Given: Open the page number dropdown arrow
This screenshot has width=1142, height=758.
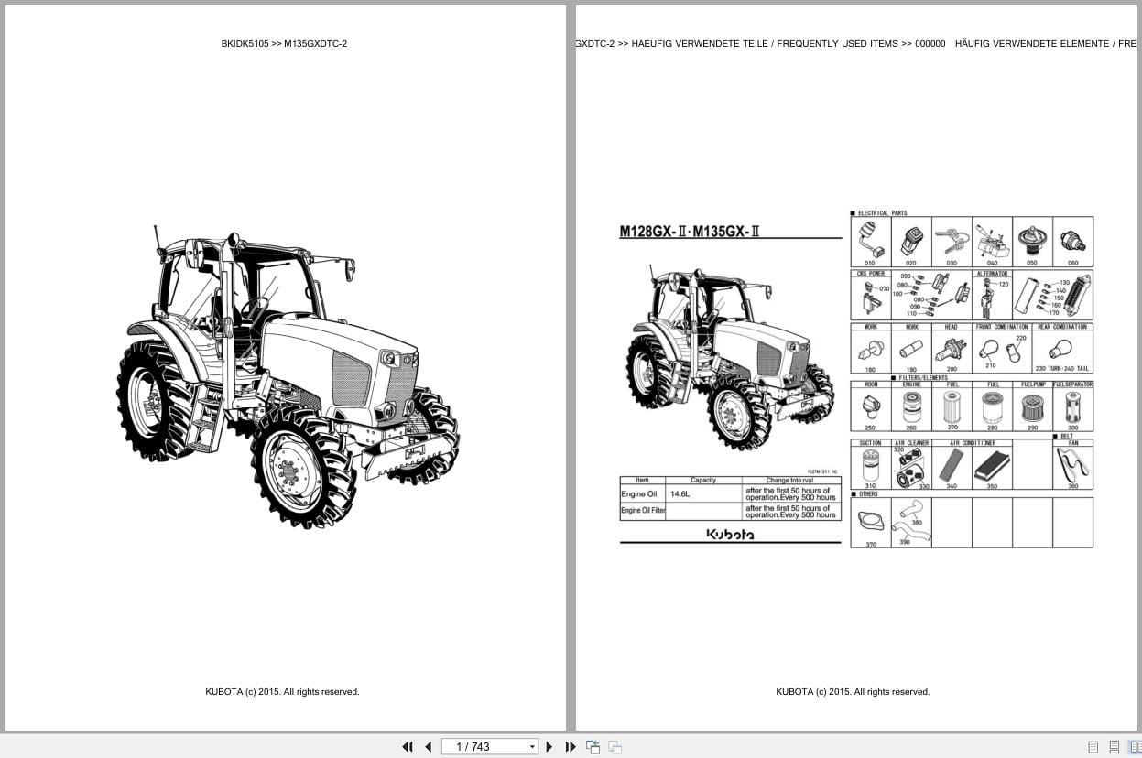Looking at the screenshot, I should point(532,747).
